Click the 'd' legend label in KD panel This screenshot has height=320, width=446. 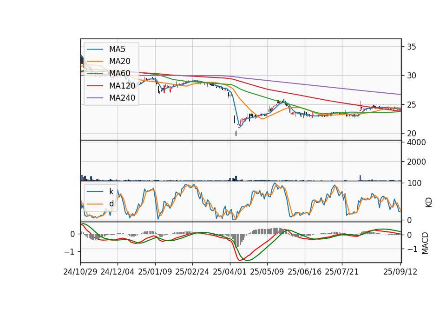111,204
